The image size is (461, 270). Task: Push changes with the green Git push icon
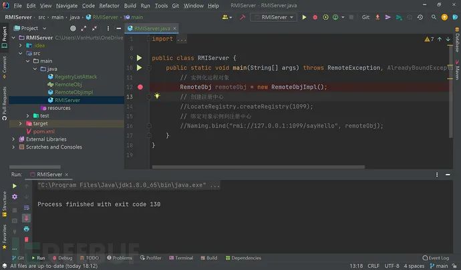(399, 17)
